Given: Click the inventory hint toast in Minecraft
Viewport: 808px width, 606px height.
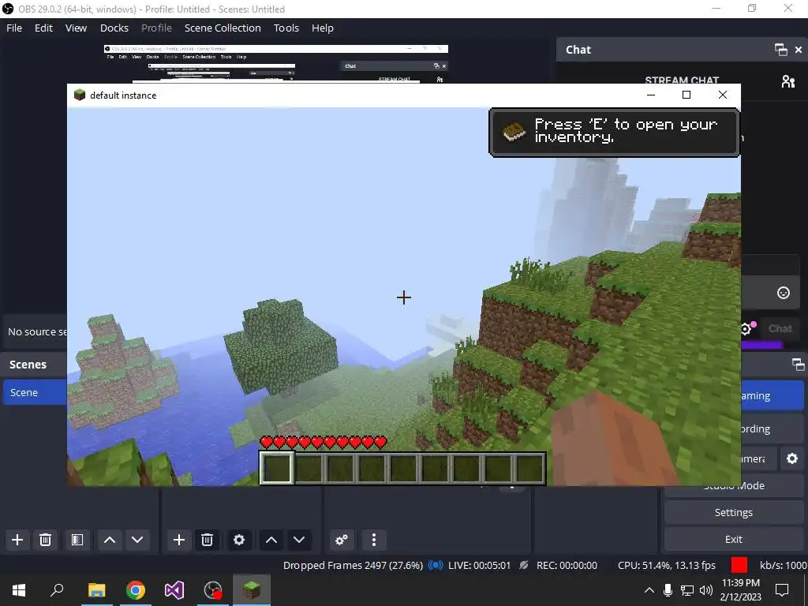Looking at the screenshot, I should point(614,132).
